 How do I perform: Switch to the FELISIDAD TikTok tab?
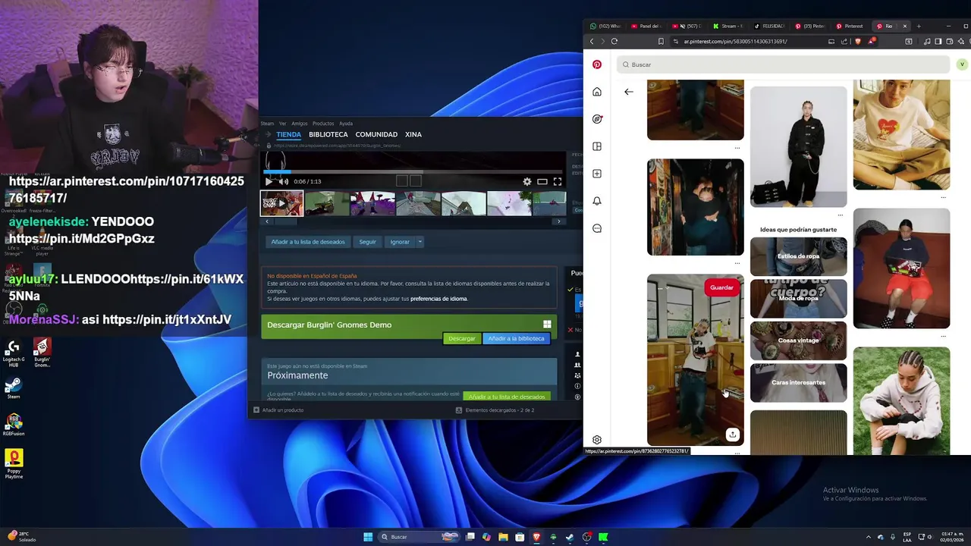(x=769, y=26)
